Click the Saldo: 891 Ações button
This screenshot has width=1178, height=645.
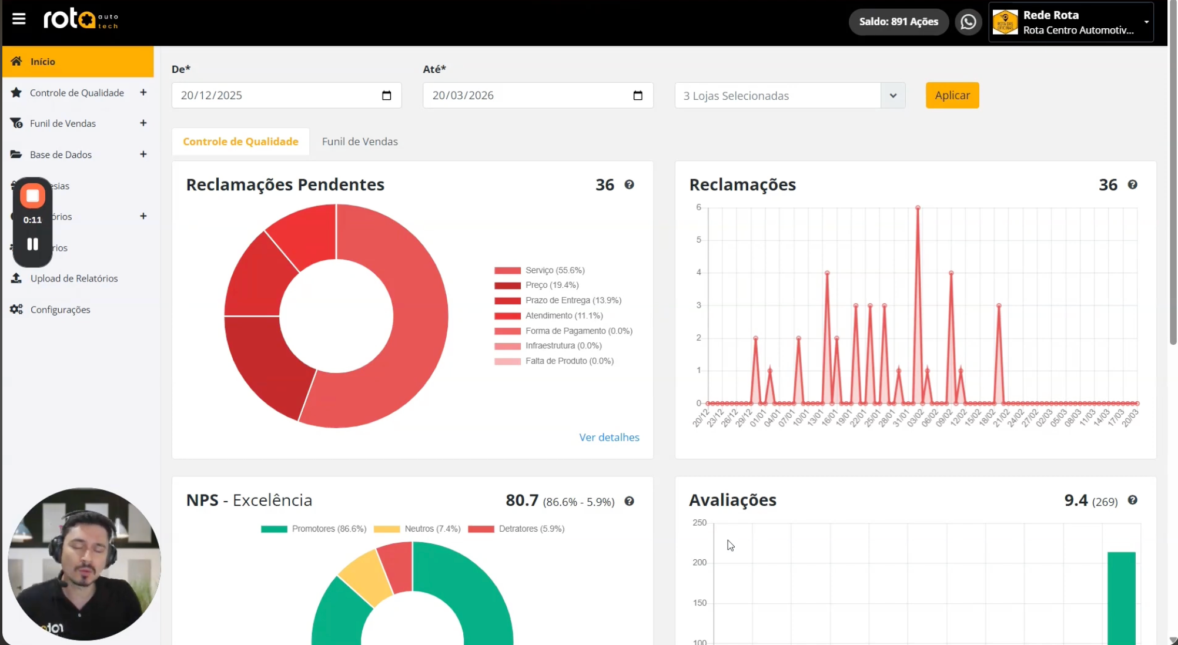click(899, 22)
